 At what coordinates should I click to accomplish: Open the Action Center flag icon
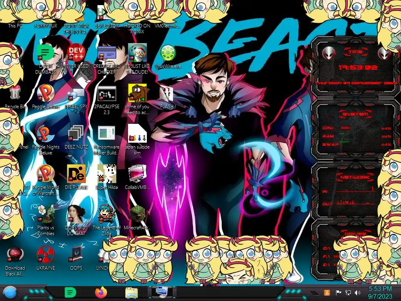[338, 292]
